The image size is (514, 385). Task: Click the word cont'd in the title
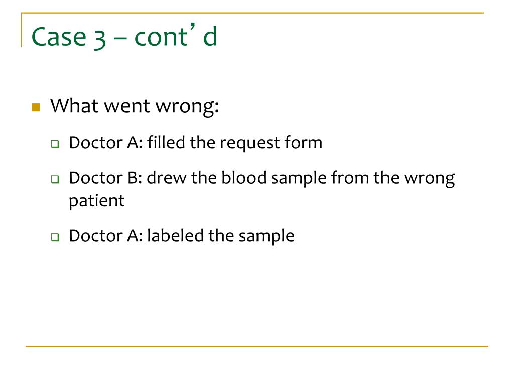(176, 36)
